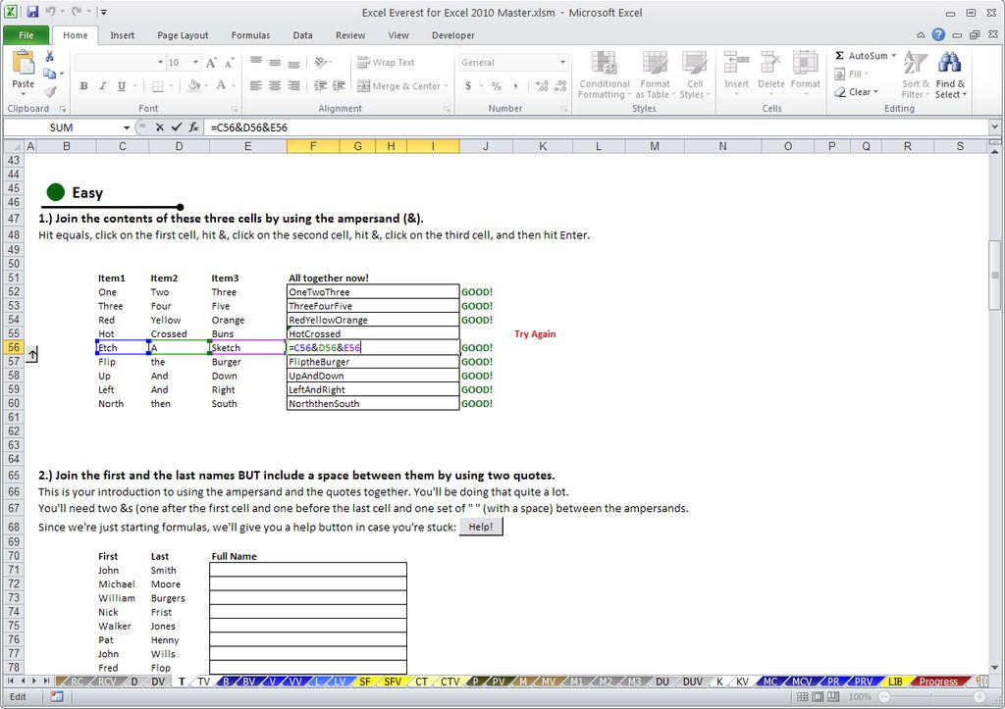Select the SF sheet tab

(x=365, y=682)
